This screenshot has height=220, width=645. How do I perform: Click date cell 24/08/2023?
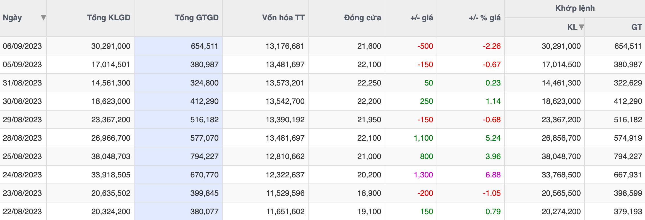coord(22,175)
